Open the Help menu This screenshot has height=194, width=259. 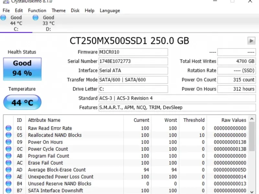click(90, 11)
